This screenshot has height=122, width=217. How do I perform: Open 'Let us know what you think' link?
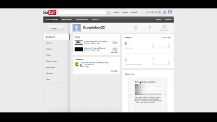tap(144, 103)
